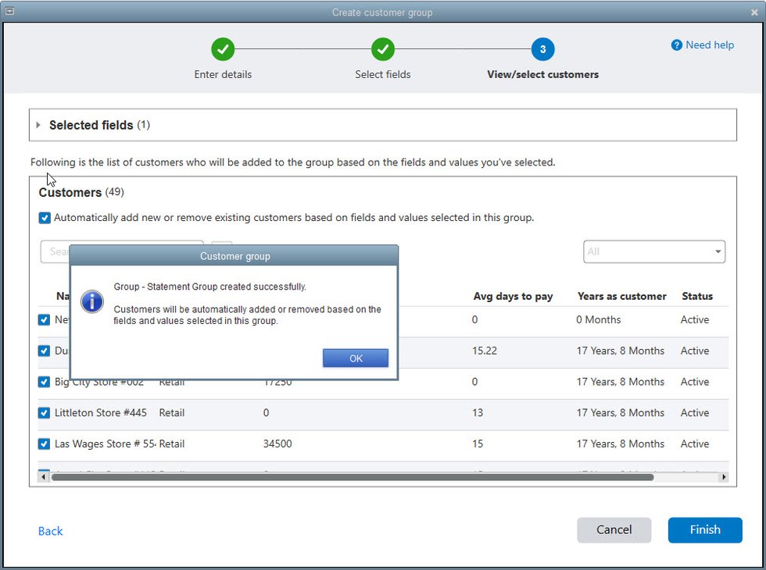Toggle Las Wages Store checkbox
766x570 pixels.
coord(45,444)
